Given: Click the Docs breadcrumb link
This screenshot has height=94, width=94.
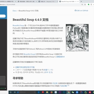Looking at the screenshot, I should point(15,11).
